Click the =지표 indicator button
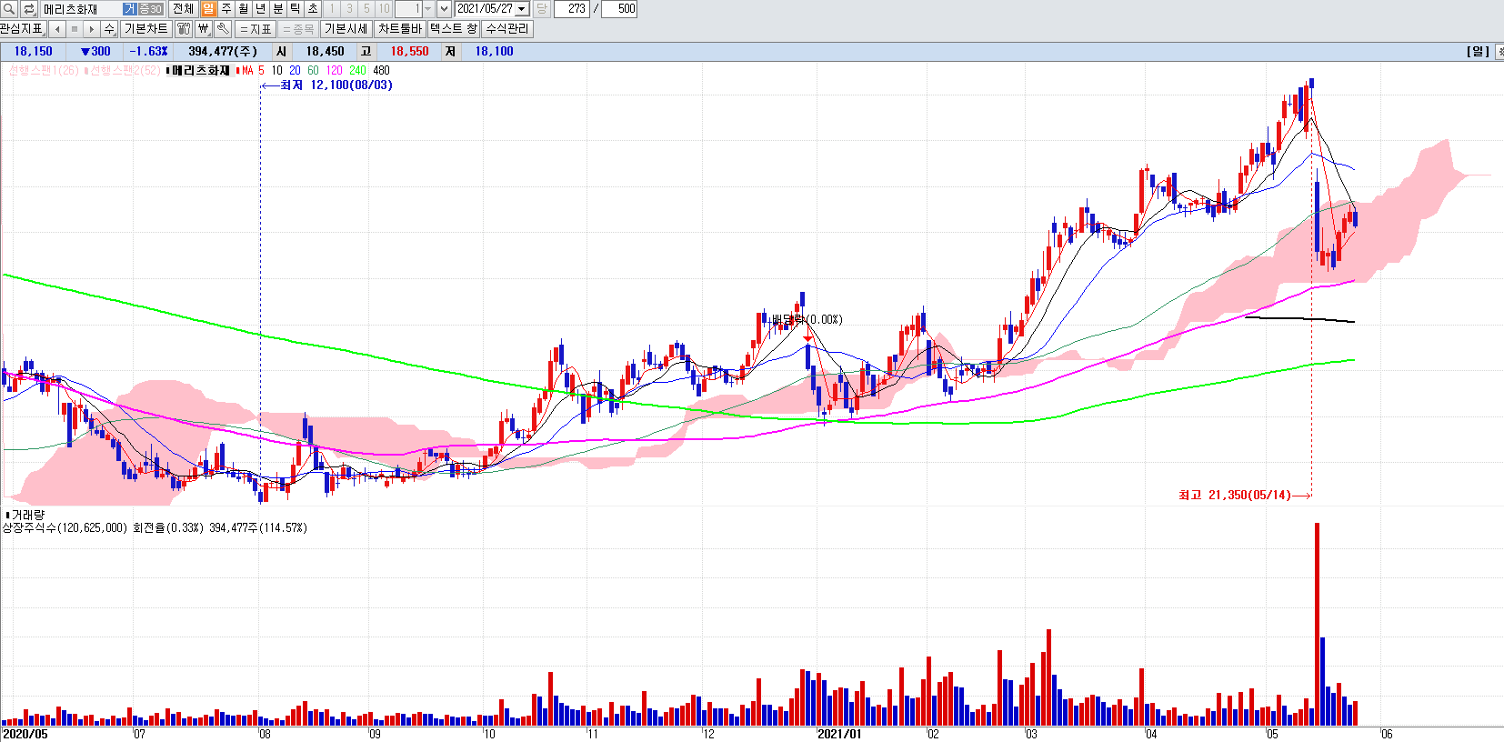1504x742 pixels. [256, 29]
